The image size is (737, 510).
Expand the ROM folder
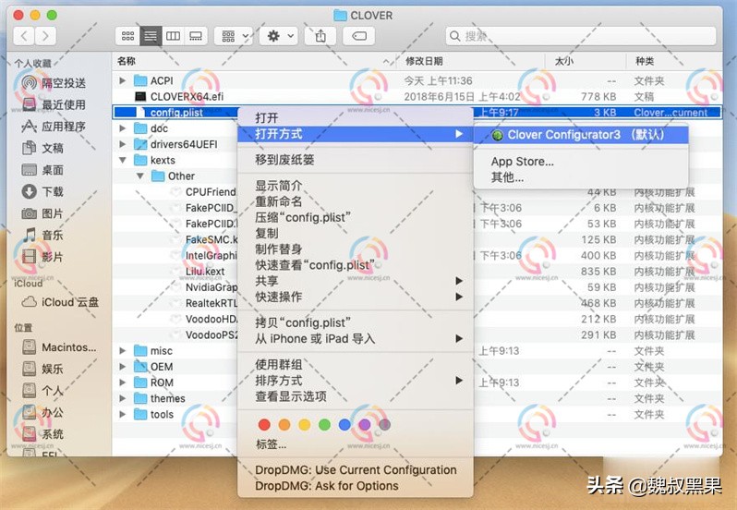(122, 382)
